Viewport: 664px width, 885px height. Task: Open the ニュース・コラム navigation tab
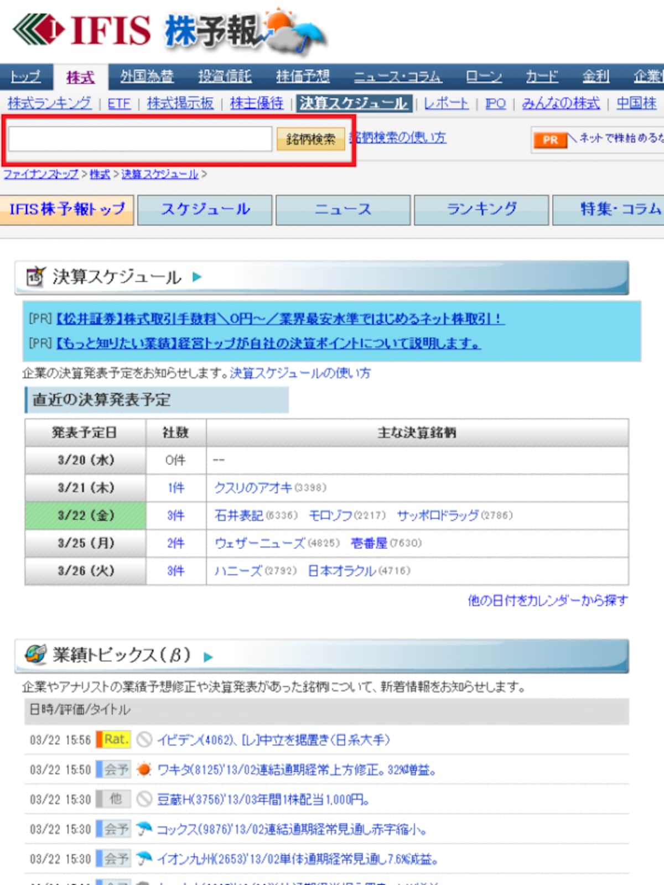click(x=397, y=76)
